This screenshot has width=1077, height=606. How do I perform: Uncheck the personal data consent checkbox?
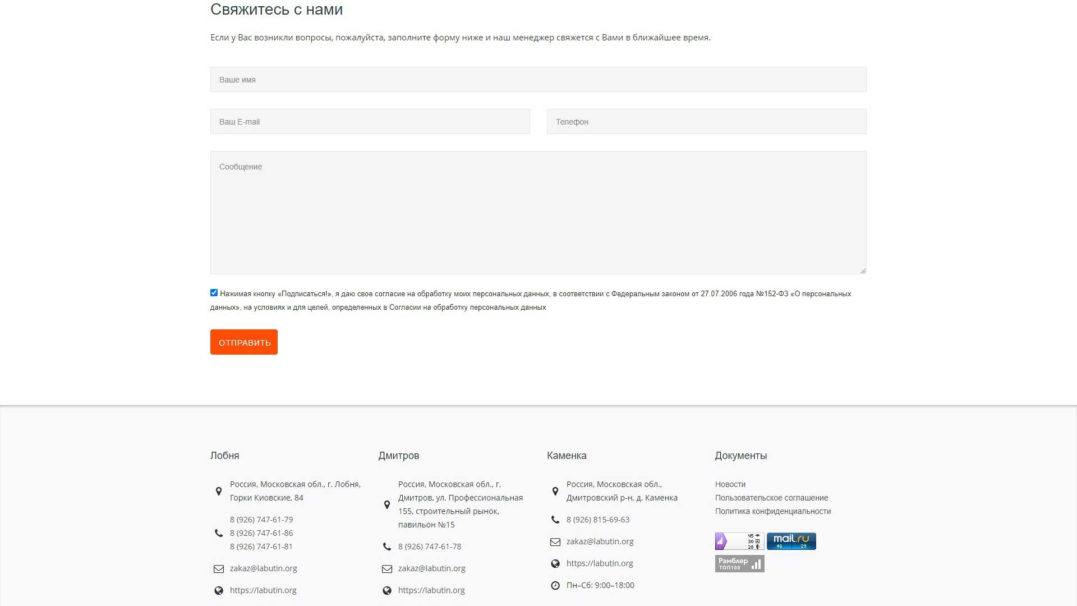pyautogui.click(x=214, y=293)
